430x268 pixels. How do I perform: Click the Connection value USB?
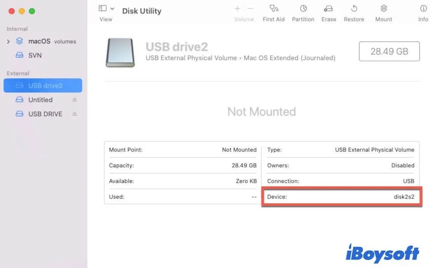point(409,181)
